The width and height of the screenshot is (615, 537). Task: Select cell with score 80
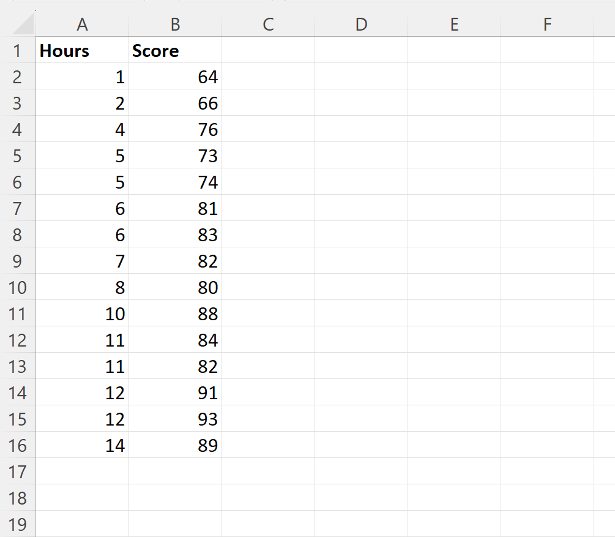pyautogui.click(x=176, y=287)
